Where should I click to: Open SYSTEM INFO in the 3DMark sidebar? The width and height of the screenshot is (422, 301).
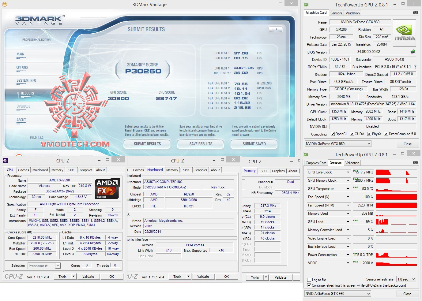click(x=26, y=80)
